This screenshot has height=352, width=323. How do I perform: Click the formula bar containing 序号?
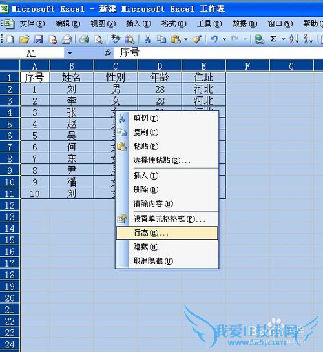click(218, 53)
